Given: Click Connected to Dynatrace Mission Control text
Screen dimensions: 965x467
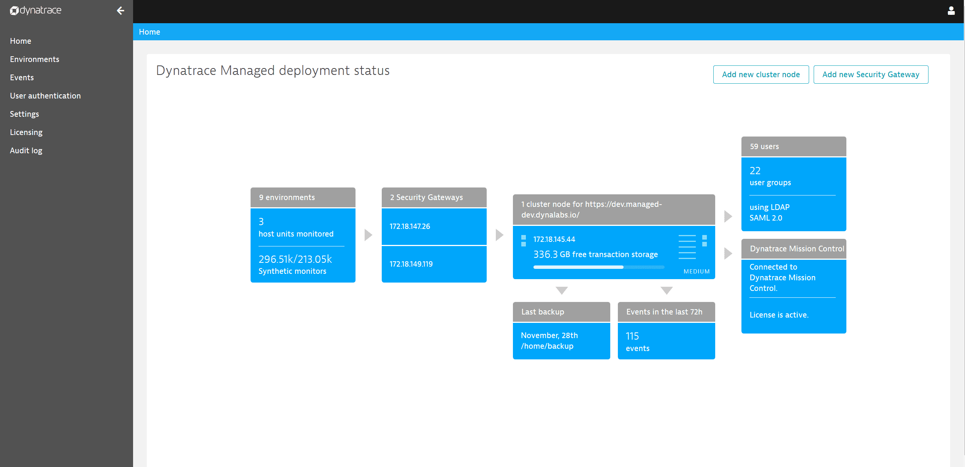Looking at the screenshot, I should (x=782, y=278).
